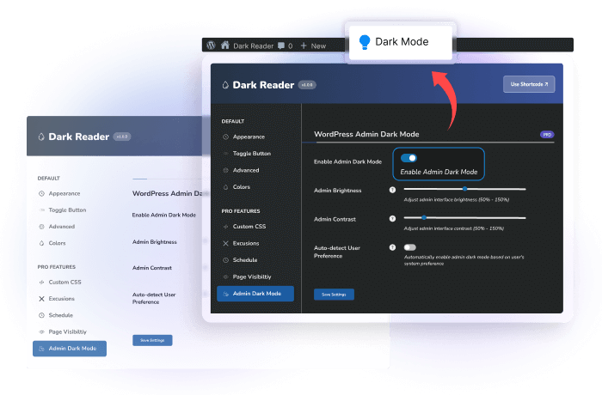Open the comments bubble icon in admin bar
602x395 pixels.
coord(281,46)
